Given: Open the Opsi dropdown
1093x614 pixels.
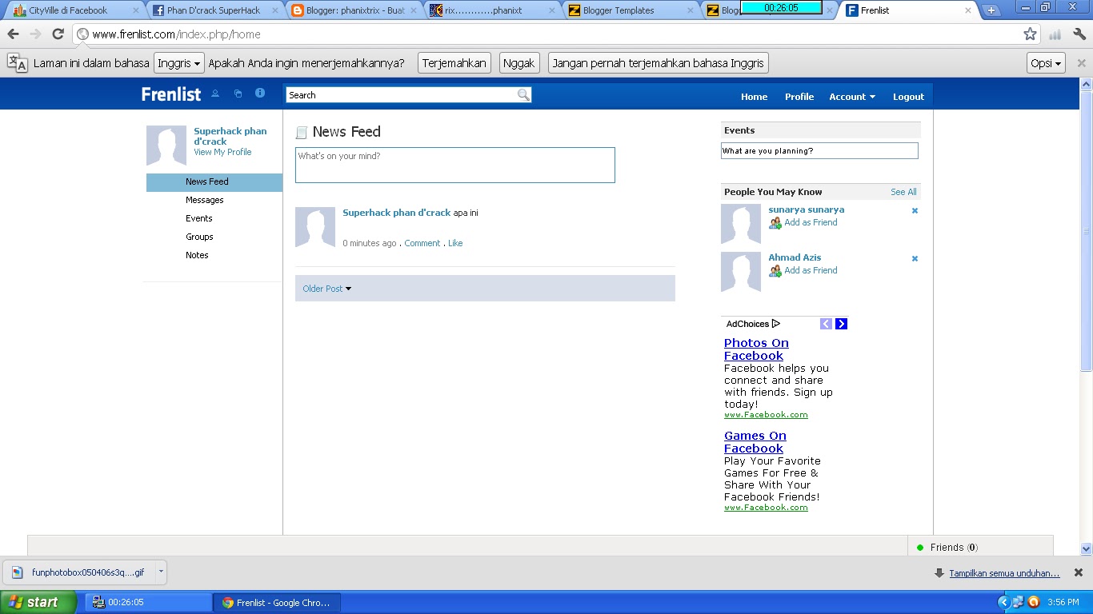Looking at the screenshot, I should click(1046, 63).
